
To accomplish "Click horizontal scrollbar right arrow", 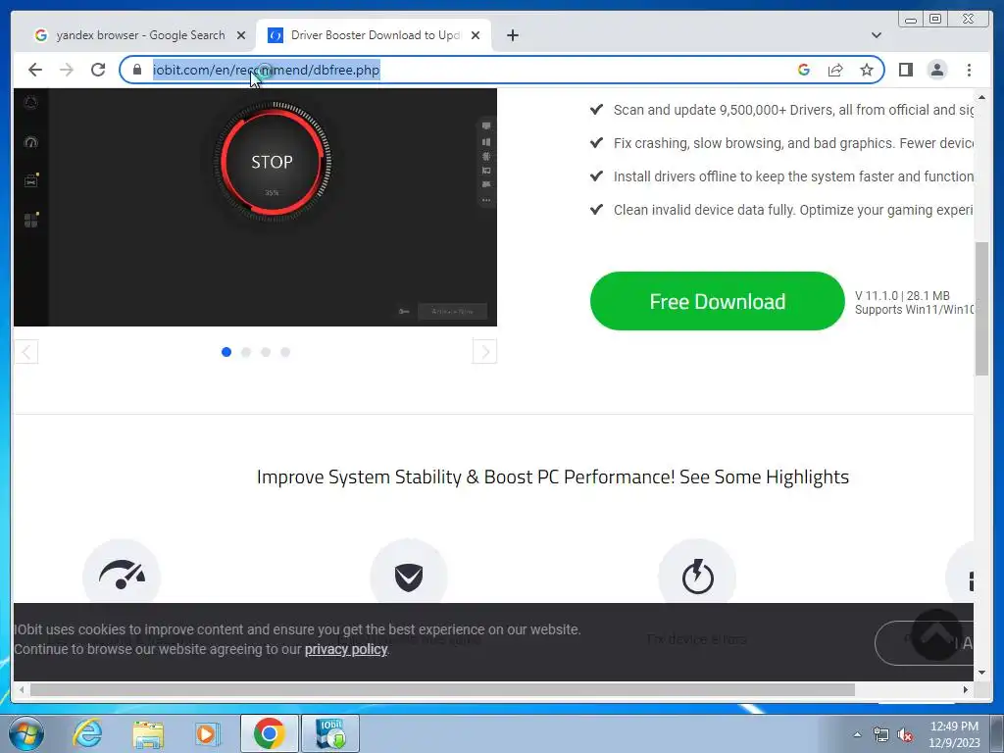I will [966, 689].
